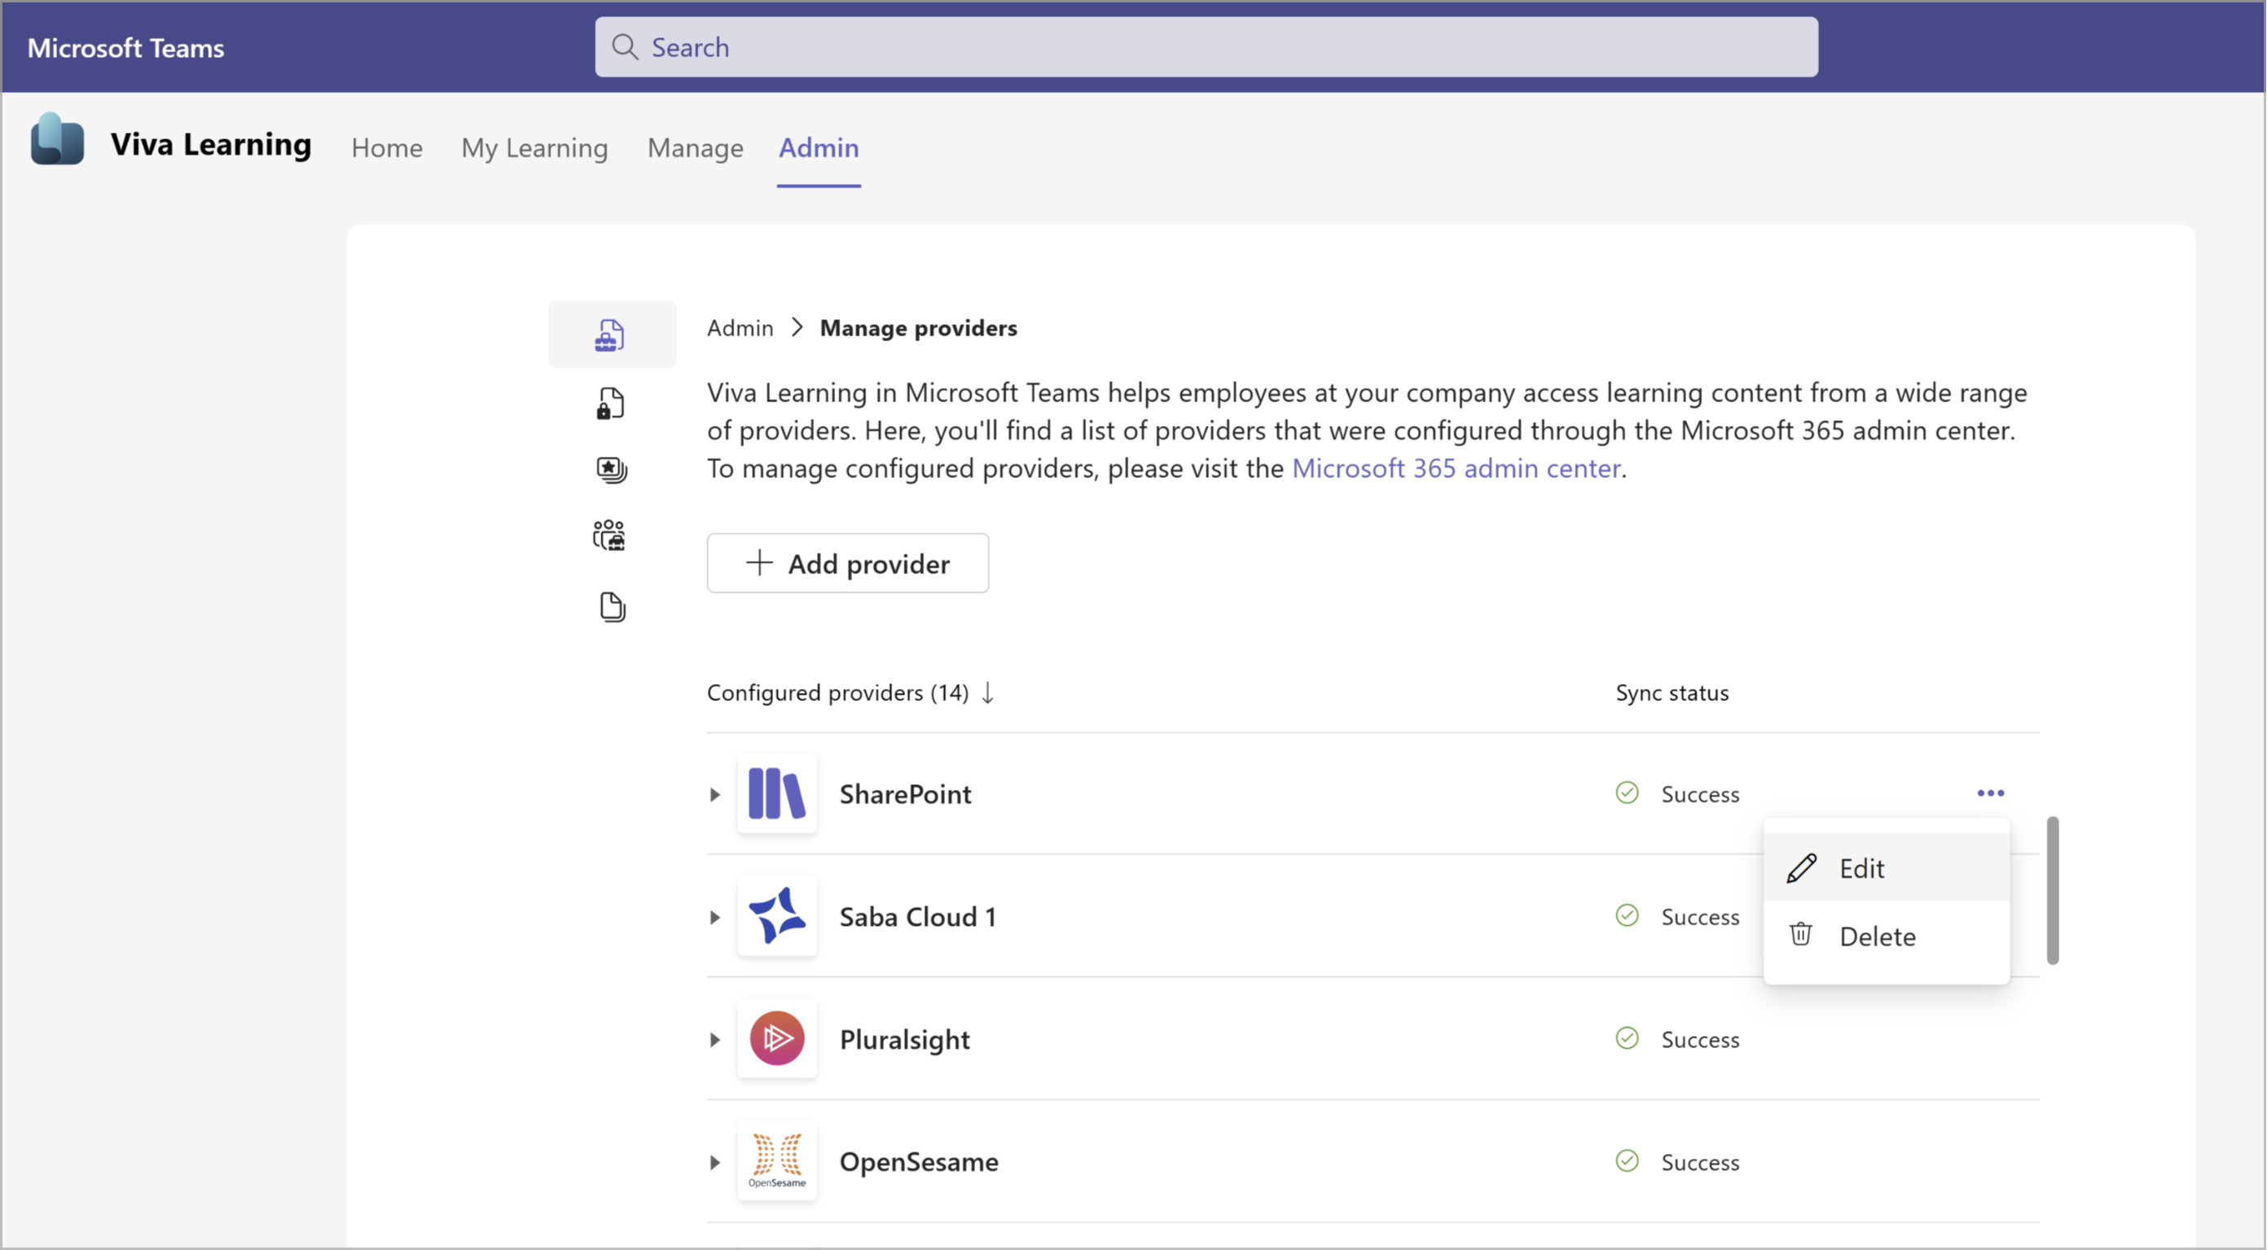Click the SharePoint provider logo
Viewport: 2267px width, 1250px height.
(777, 793)
